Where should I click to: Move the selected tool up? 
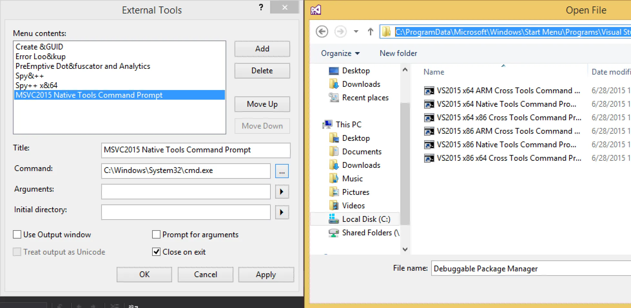coord(262,104)
